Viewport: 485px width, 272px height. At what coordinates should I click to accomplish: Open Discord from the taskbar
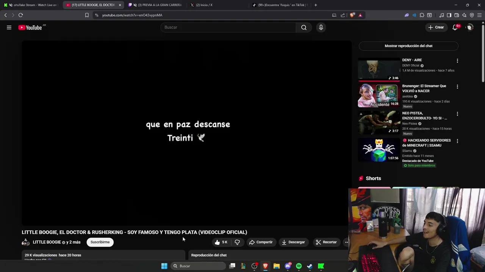[x=288, y=266]
